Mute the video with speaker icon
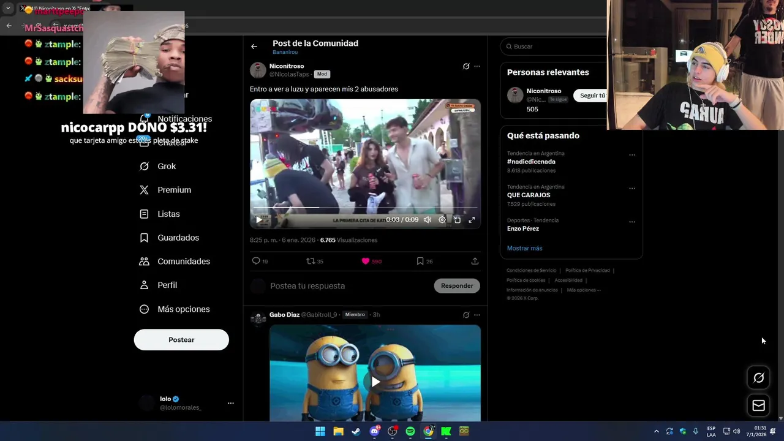Image resolution: width=784 pixels, height=441 pixels. click(x=428, y=220)
